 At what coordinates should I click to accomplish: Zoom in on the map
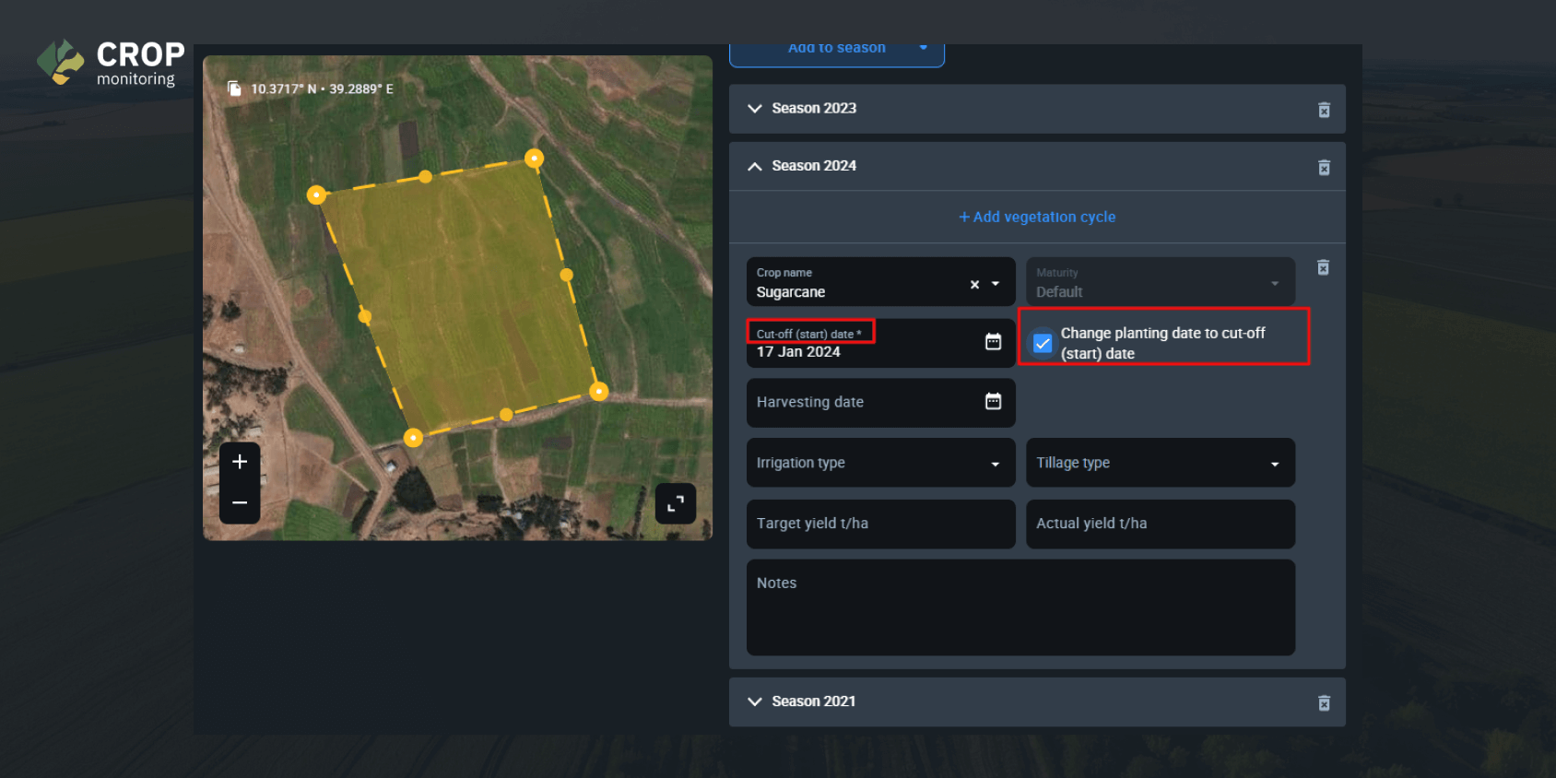(x=240, y=462)
